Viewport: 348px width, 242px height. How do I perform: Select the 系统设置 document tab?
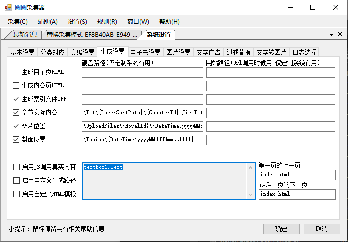click(x=159, y=35)
